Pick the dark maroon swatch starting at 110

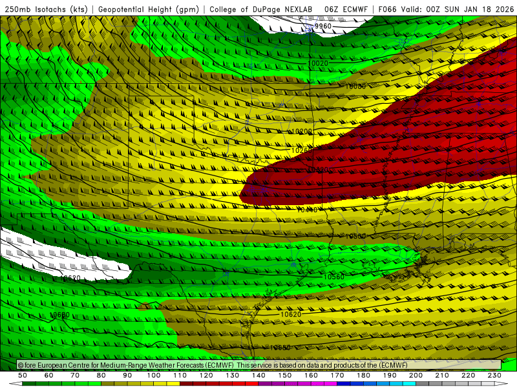point(186,384)
